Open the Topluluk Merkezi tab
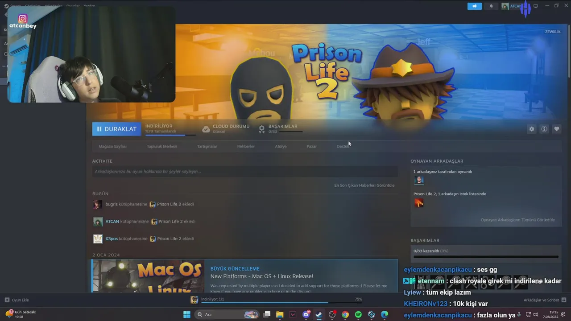 (x=162, y=146)
